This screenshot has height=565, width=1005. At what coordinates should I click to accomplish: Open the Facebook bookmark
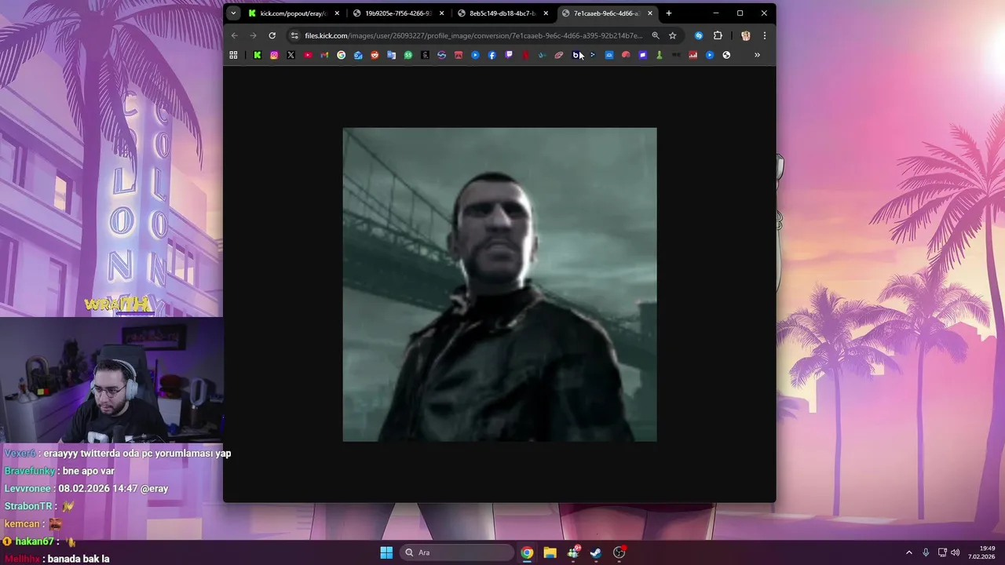(x=492, y=55)
